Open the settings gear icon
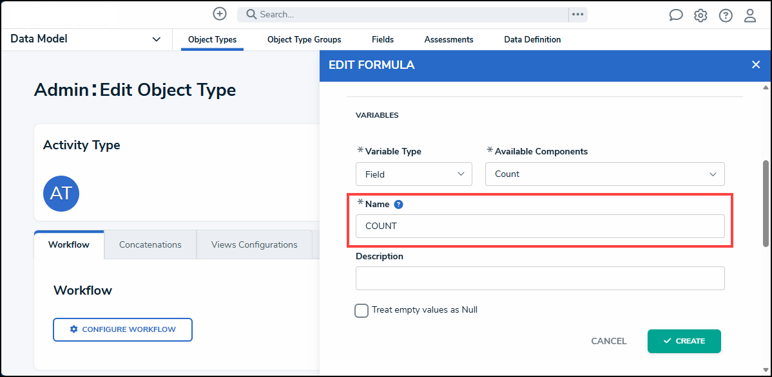Image resolution: width=772 pixels, height=377 pixels. coord(700,15)
